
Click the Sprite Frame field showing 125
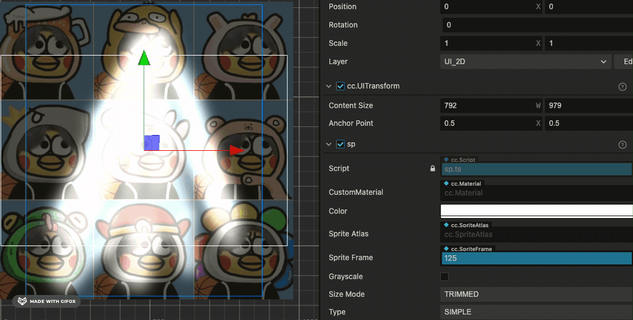[536, 258]
